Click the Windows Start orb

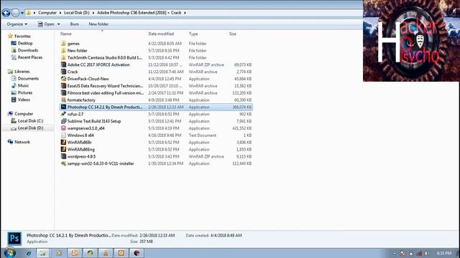(x=9, y=253)
